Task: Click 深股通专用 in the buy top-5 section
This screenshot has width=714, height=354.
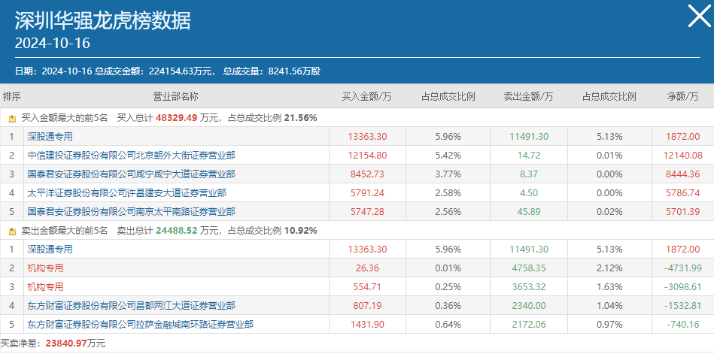Action: pos(50,137)
